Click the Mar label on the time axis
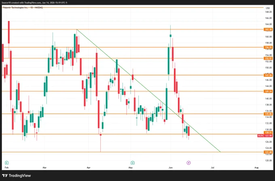This screenshot has height=181, width=275. click(44, 168)
